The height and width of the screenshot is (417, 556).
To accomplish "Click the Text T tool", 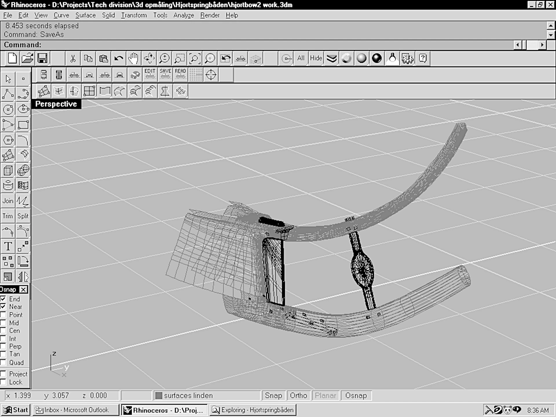I will 8,247.
